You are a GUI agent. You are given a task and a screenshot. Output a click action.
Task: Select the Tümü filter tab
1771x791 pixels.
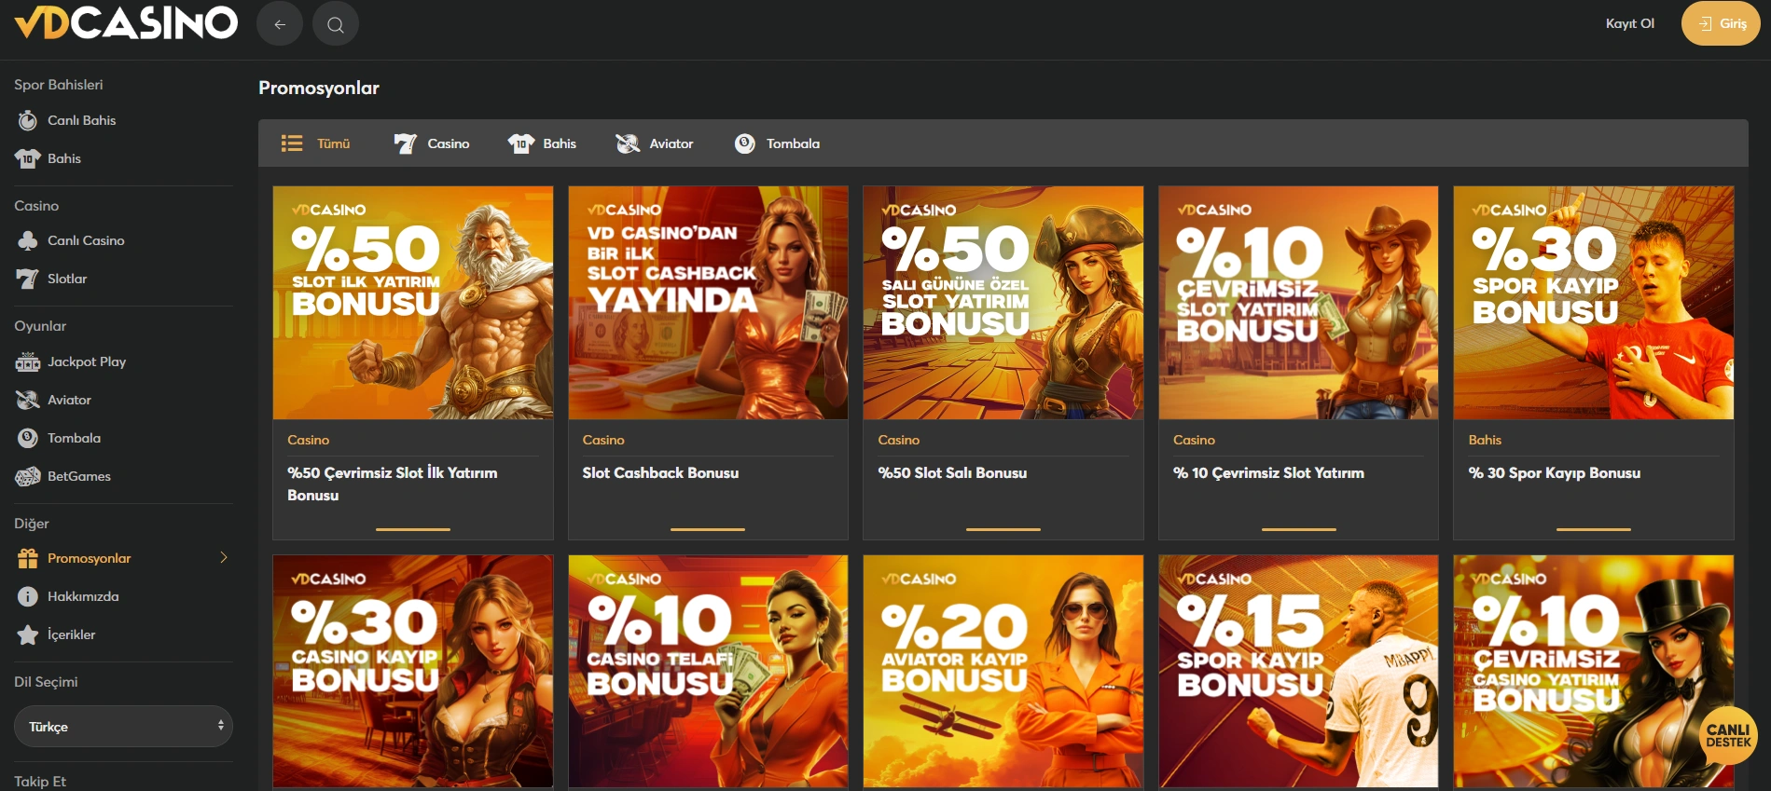pyautogui.click(x=316, y=143)
